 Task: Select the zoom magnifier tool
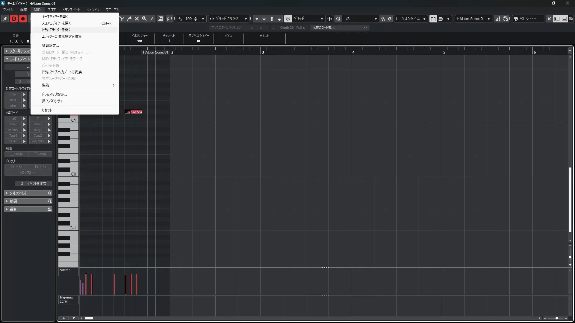click(144, 19)
